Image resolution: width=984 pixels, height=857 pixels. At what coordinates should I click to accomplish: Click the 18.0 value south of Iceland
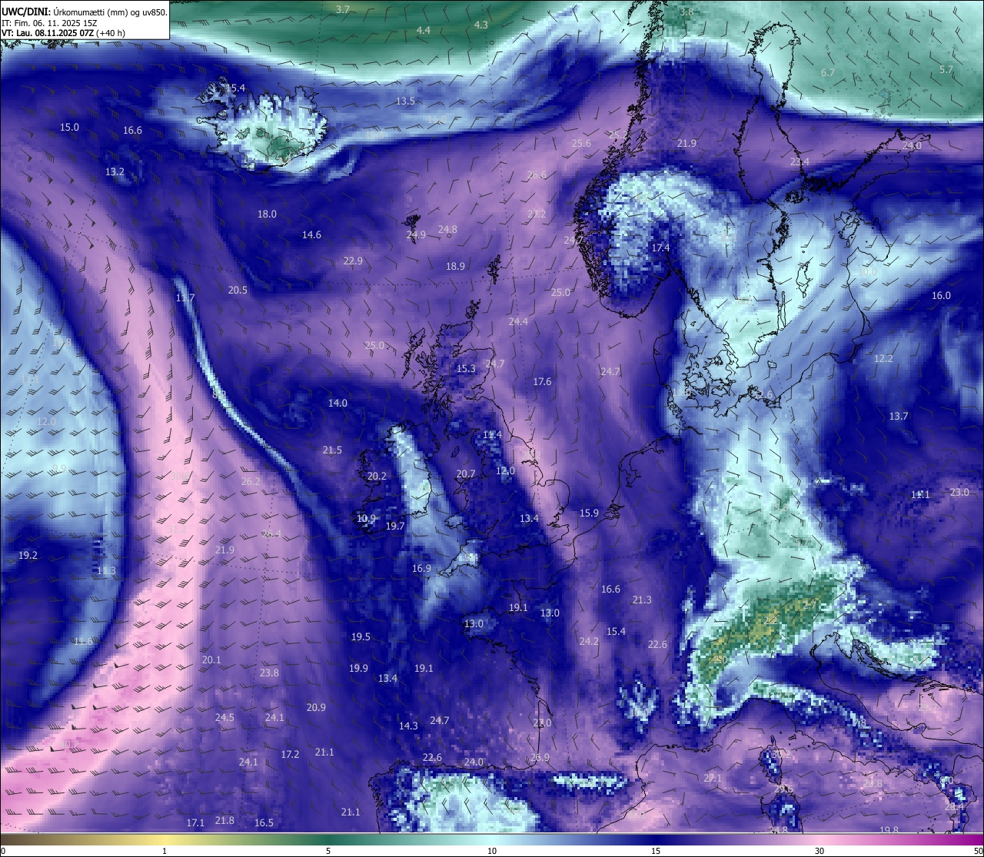point(267,214)
